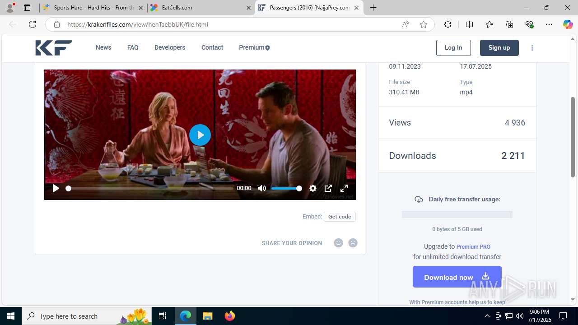Screen dimensions: 578x325
Task: Adjust the video volume slider
Action: click(286, 188)
